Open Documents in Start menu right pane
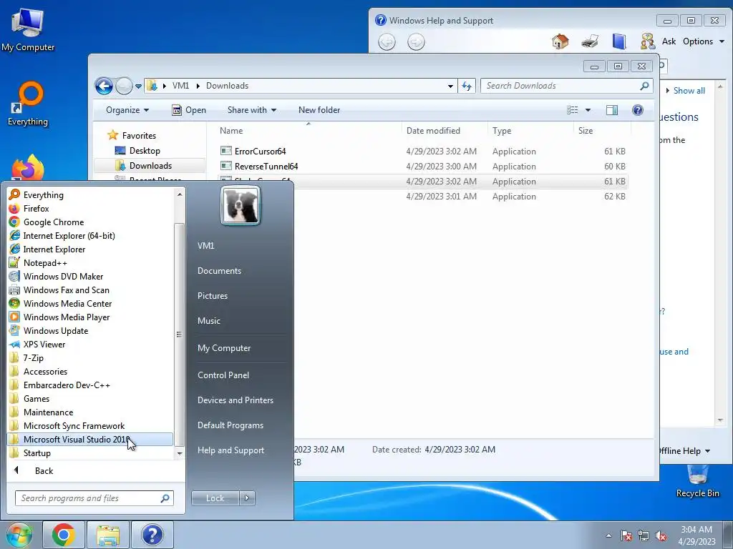Image resolution: width=733 pixels, height=549 pixels. pyautogui.click(x=219, y=271)
